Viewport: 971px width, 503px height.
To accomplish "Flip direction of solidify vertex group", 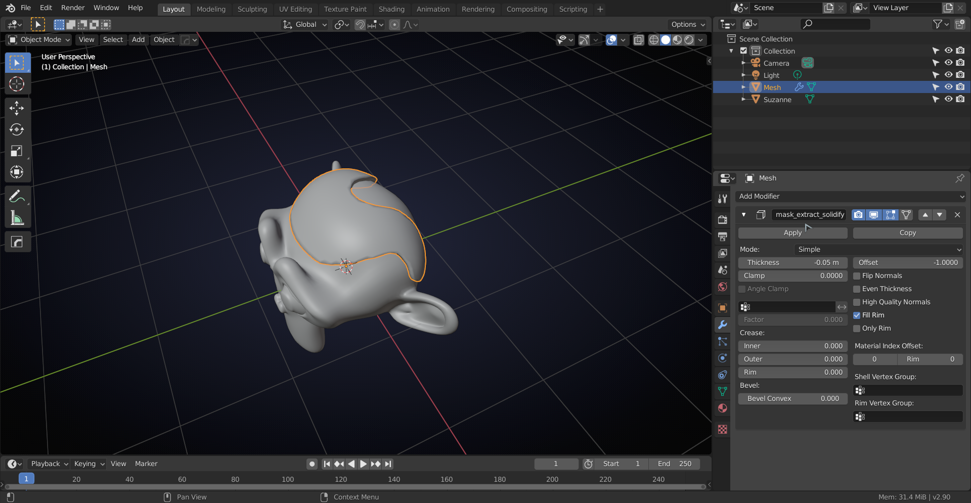I will [x=842, y=307].
